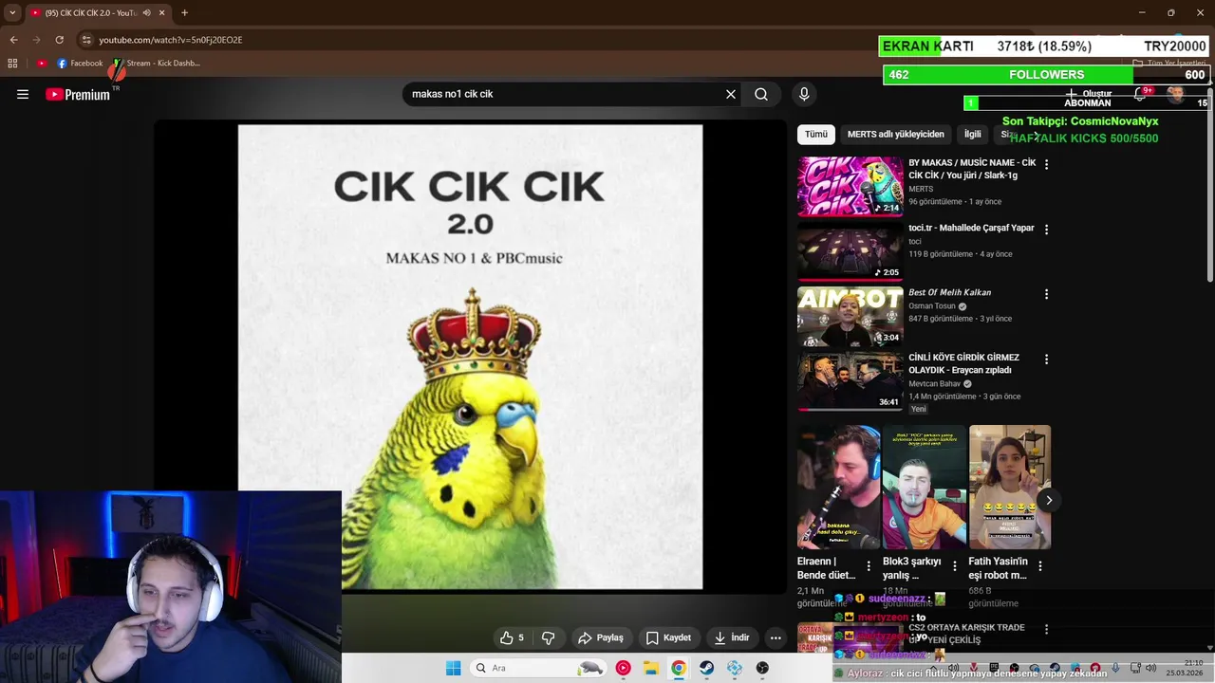
Task: Open the MERTS channel name
Action: point(921,189)
